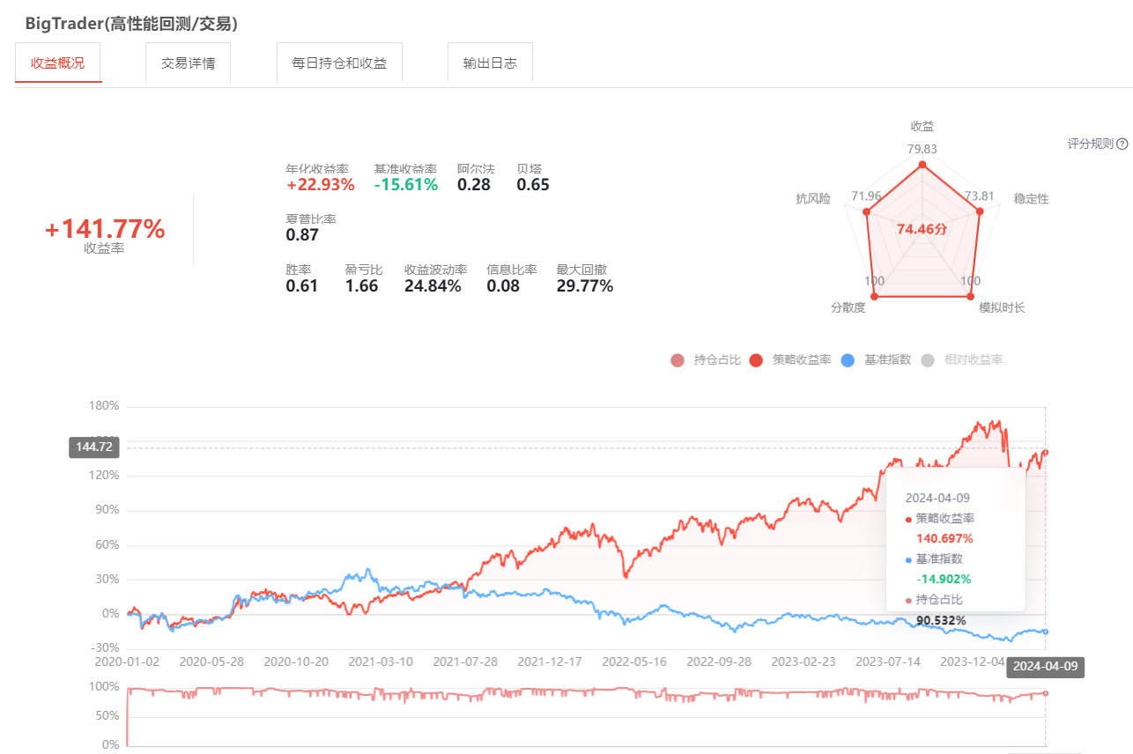Click end marker on lower 持仓占比 chart
This screenshot has width=1133, height=754.
coord(1046,693)
